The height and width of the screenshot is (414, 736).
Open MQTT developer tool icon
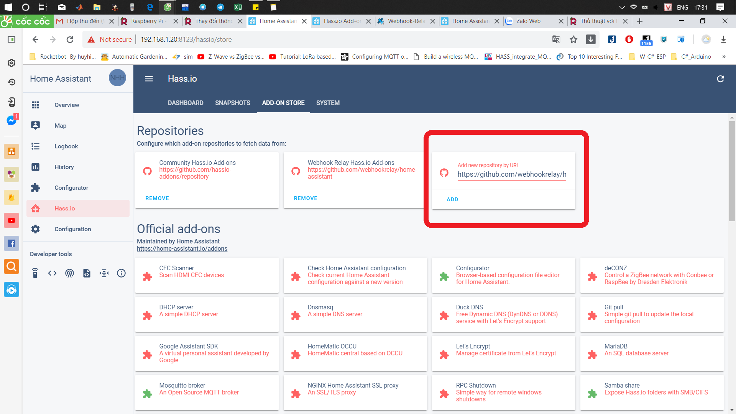(x=104, y=273)
